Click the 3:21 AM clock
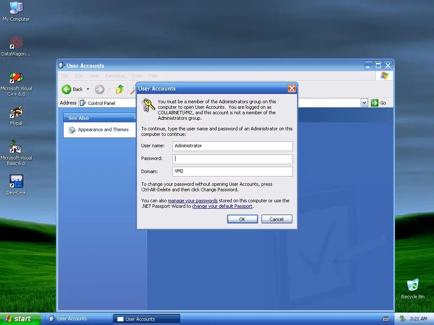 [x=418, y=319]
